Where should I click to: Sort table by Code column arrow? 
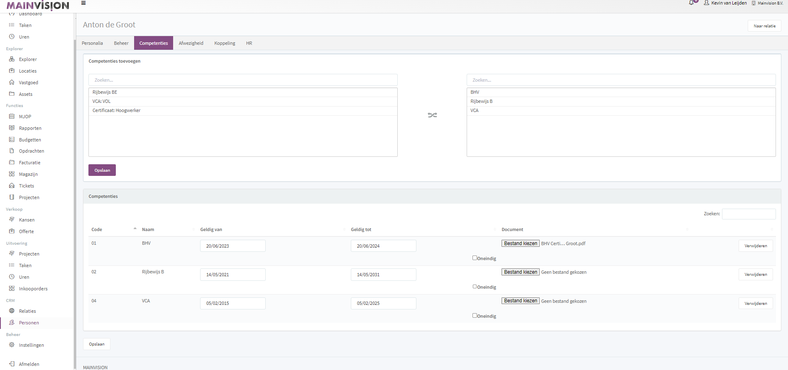tap(135, 229)
